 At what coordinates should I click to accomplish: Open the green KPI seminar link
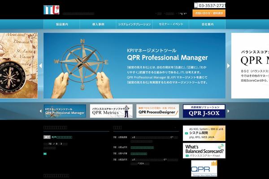coord(62,137)
